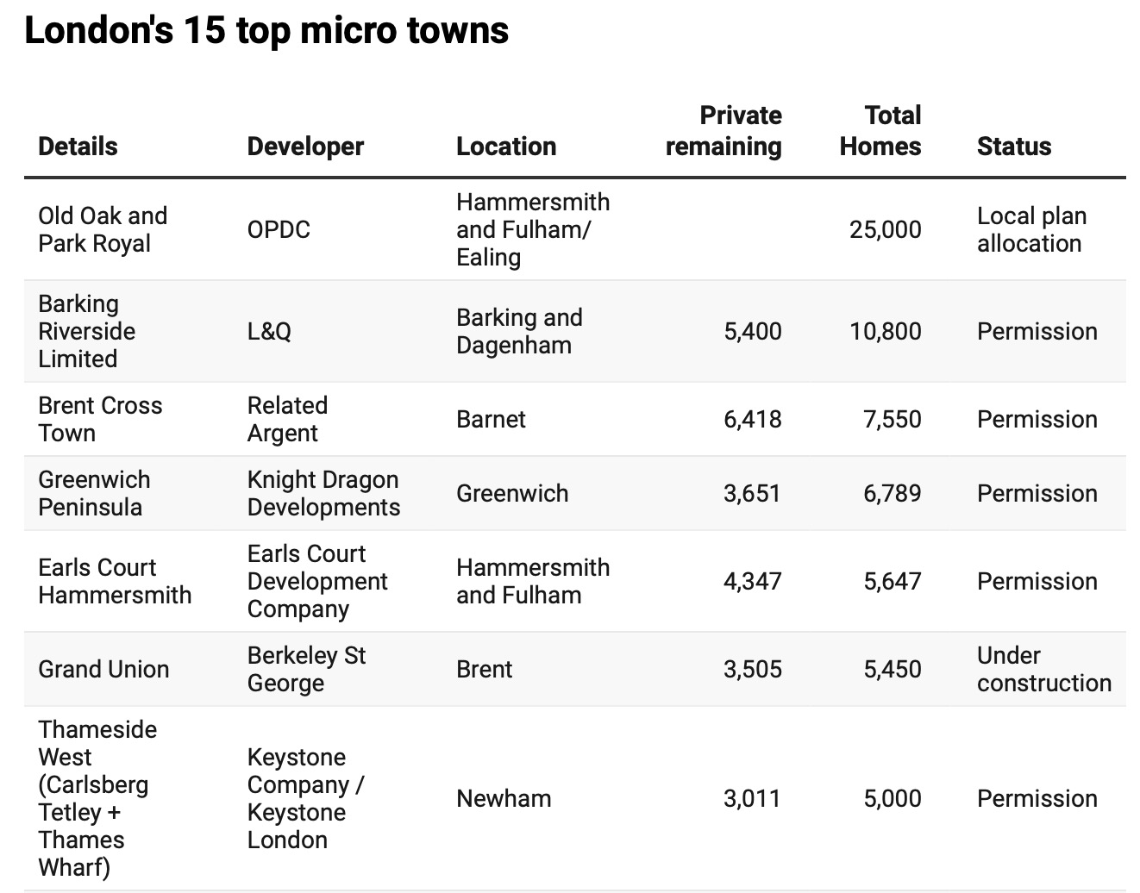Select the Old Oak and Park Royal cell
Image resolution: width=1140 pixels, height=893 pixels.
103,229
